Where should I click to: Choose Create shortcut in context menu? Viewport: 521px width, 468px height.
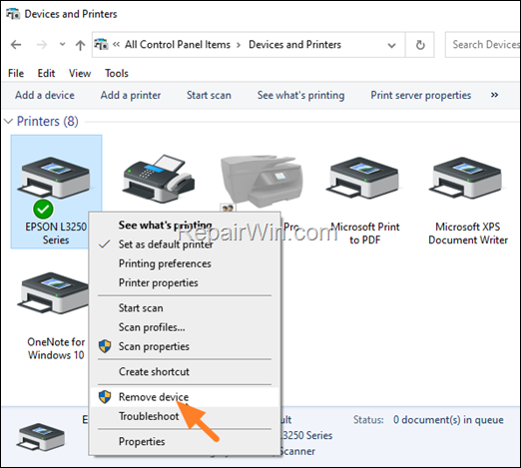pyautogui.click(x=185, y=371)
